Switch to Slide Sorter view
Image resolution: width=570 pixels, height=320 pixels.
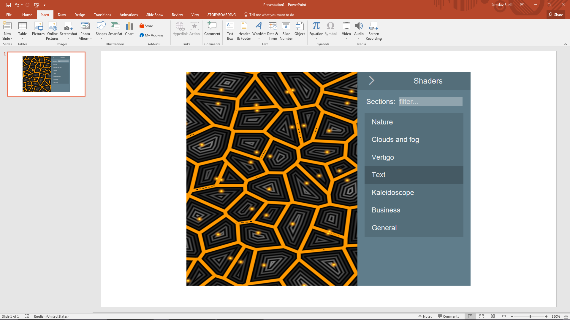482,316
